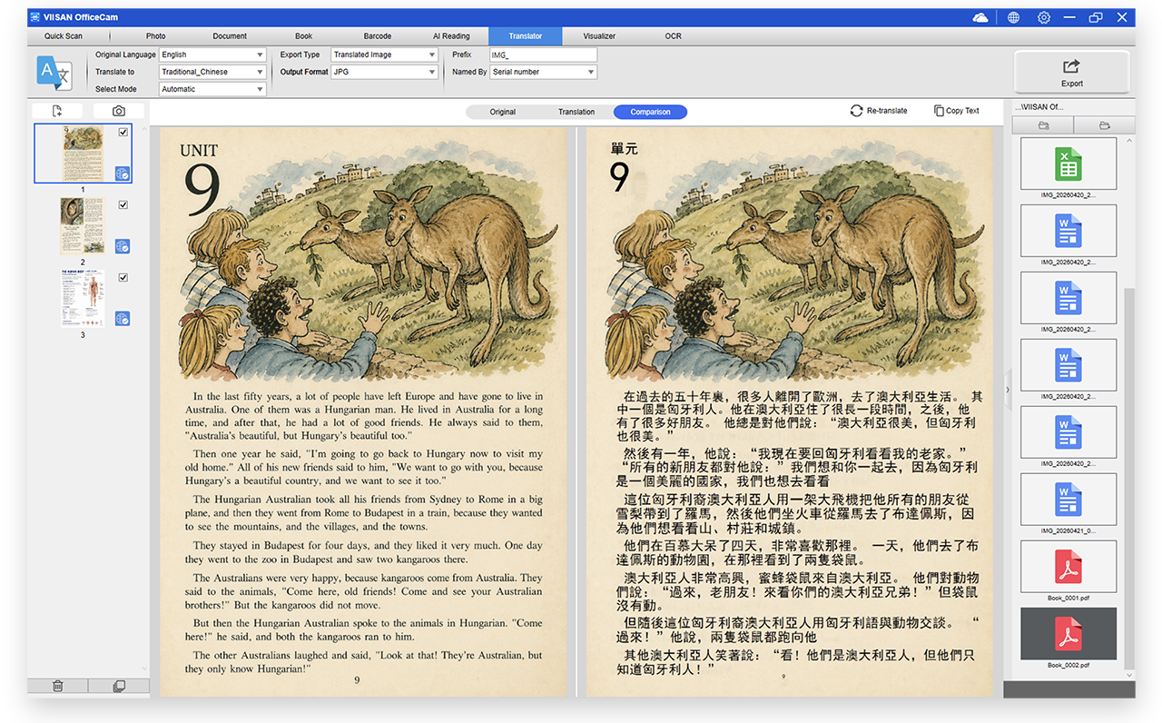Open the Output Format JPG dropdown
This screenshot has height=723, width=1162.
384,72
